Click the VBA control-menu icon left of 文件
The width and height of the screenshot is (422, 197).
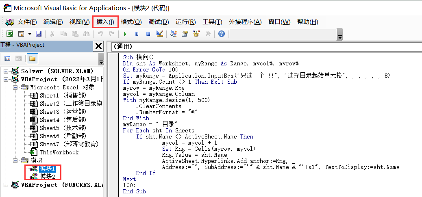tap(9, 22)
